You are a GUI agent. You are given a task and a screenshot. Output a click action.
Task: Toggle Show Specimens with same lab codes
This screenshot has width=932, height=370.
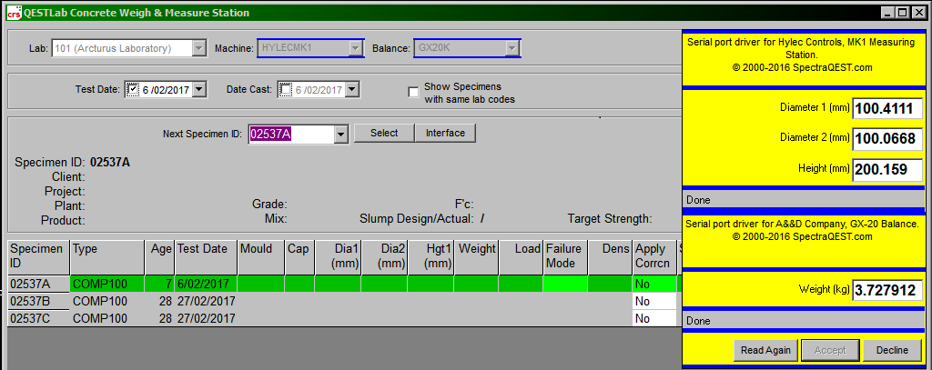coord(414,92)
